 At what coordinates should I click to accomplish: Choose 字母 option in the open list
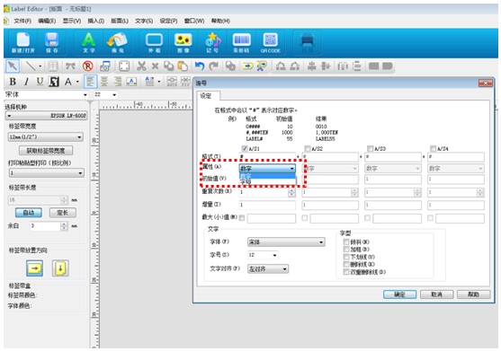pyautogui.click(x=267, y=182)
